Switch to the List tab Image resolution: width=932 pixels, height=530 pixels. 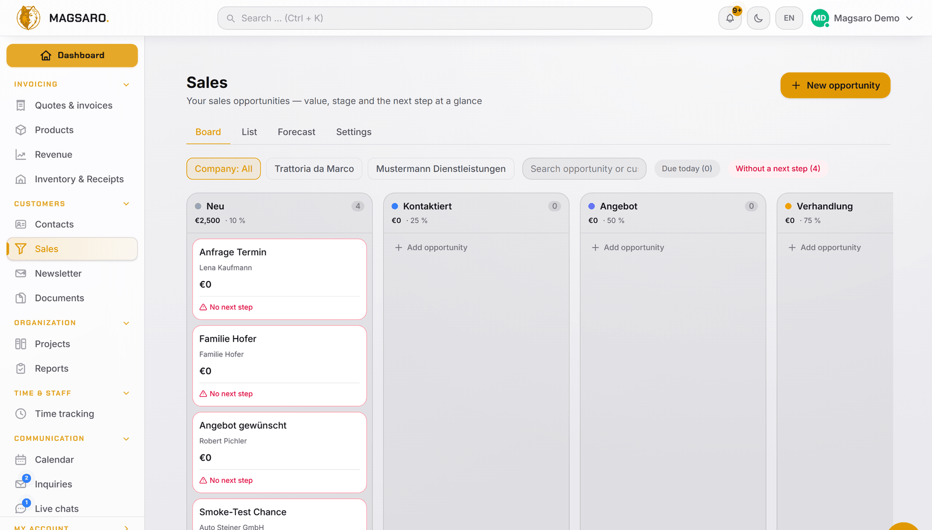click(x=249, y=132)
